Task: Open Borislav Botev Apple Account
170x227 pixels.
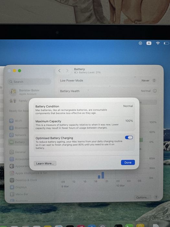Action: pos(25,92)
